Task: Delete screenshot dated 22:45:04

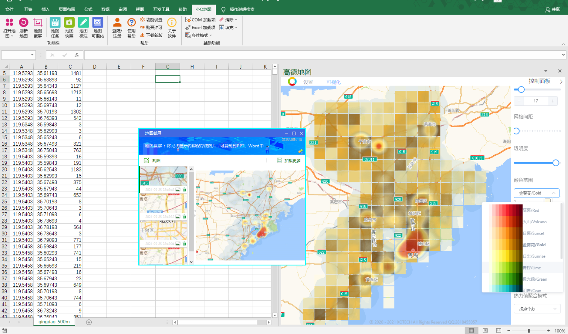Action: 184,244
